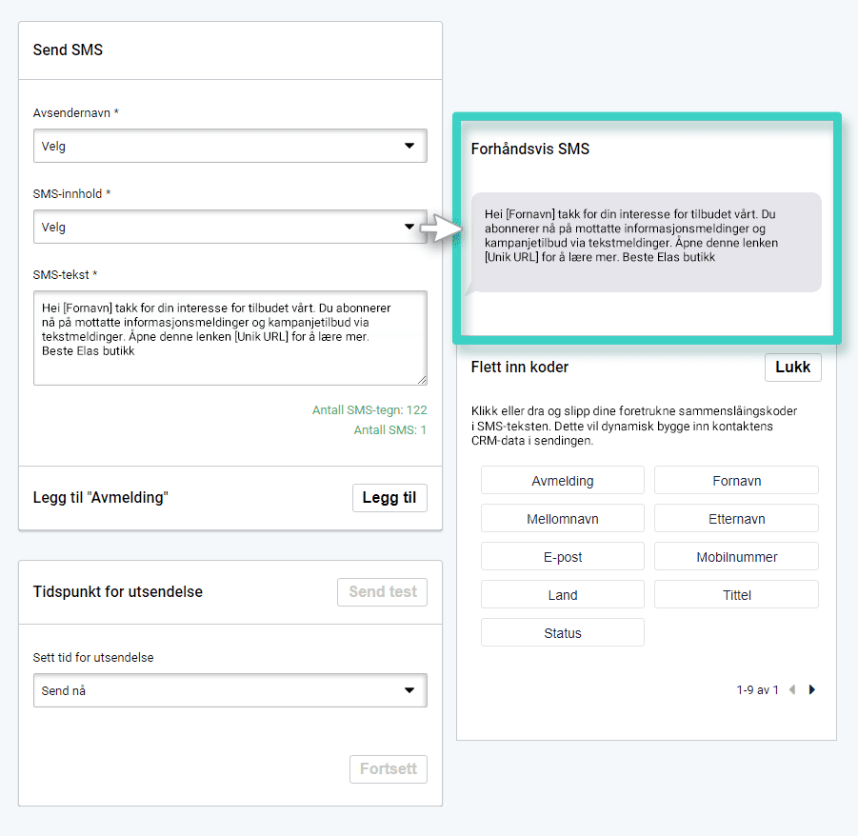Insert the Fornavn merge code

point(736,481)
